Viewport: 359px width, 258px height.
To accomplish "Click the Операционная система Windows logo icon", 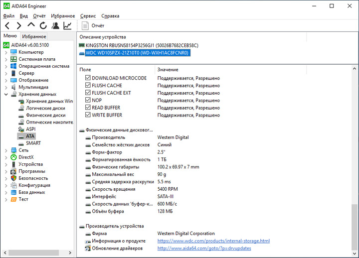I will tap(13, 66).
